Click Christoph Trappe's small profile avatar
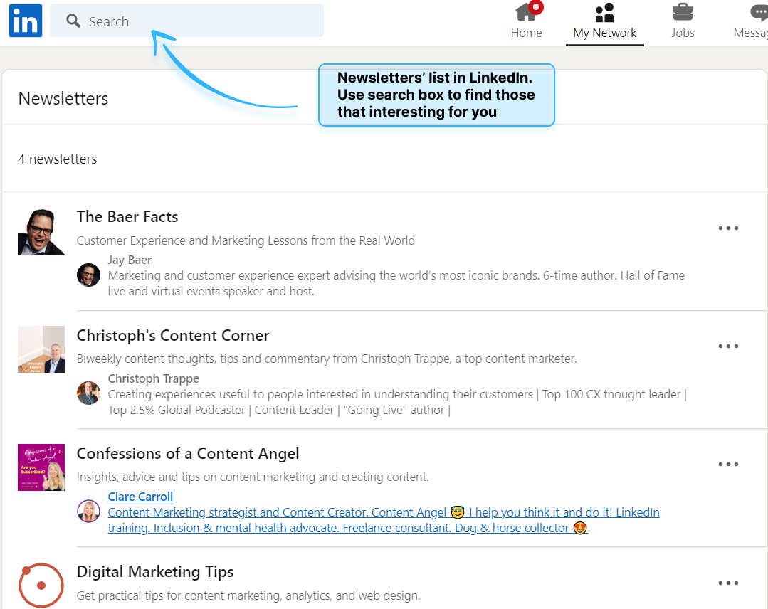768x609 pixels. click(89, 393)
